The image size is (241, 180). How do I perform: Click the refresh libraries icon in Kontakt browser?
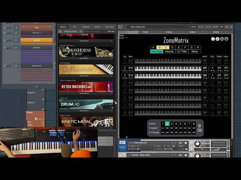(60, 31)
